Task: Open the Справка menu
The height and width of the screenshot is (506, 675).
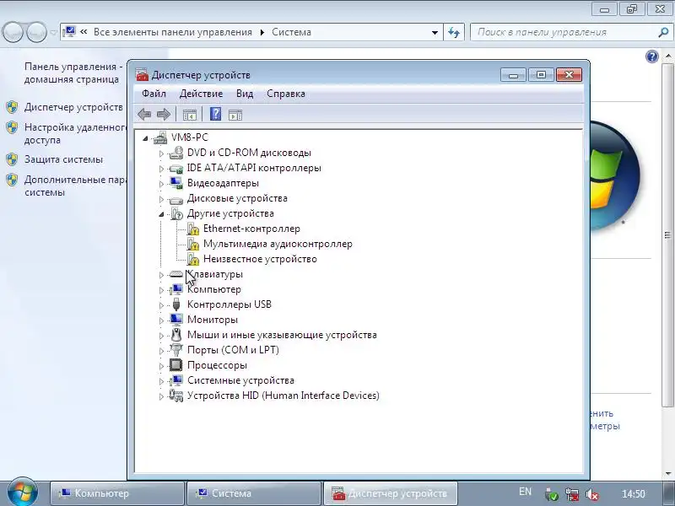Action: 286,94
